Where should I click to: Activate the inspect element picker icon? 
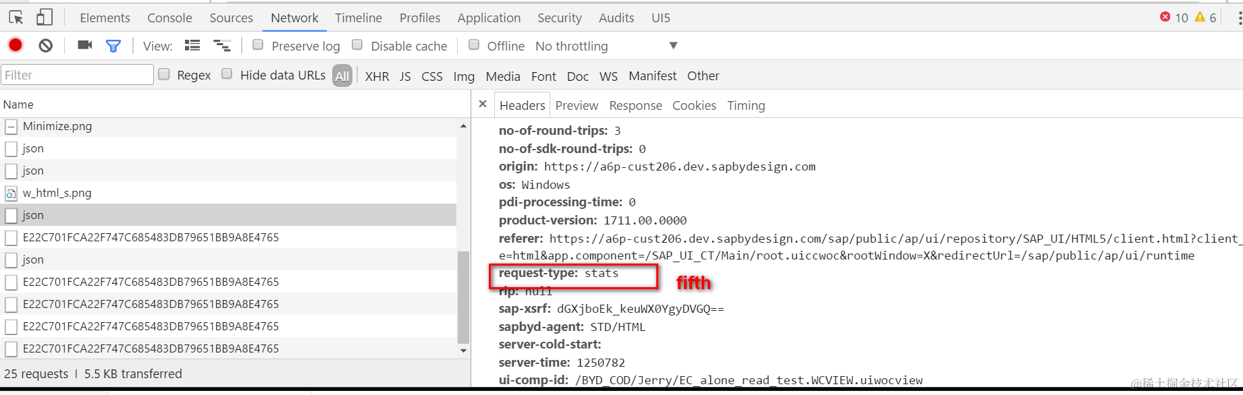coord(16,18)
